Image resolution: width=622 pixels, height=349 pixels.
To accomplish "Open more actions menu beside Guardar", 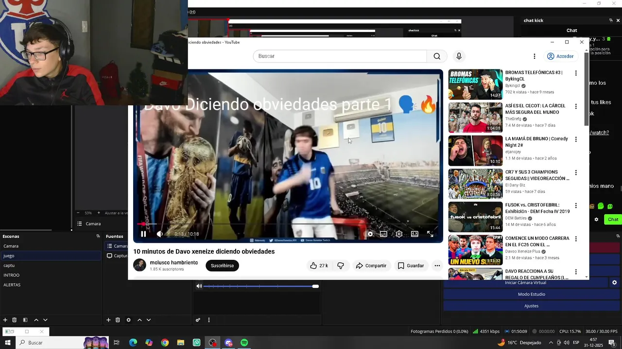I will pyautogui.click(x=437, y=266).
